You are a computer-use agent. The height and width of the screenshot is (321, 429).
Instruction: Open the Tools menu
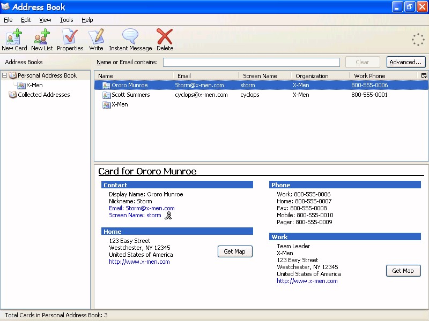click(66, 20)
